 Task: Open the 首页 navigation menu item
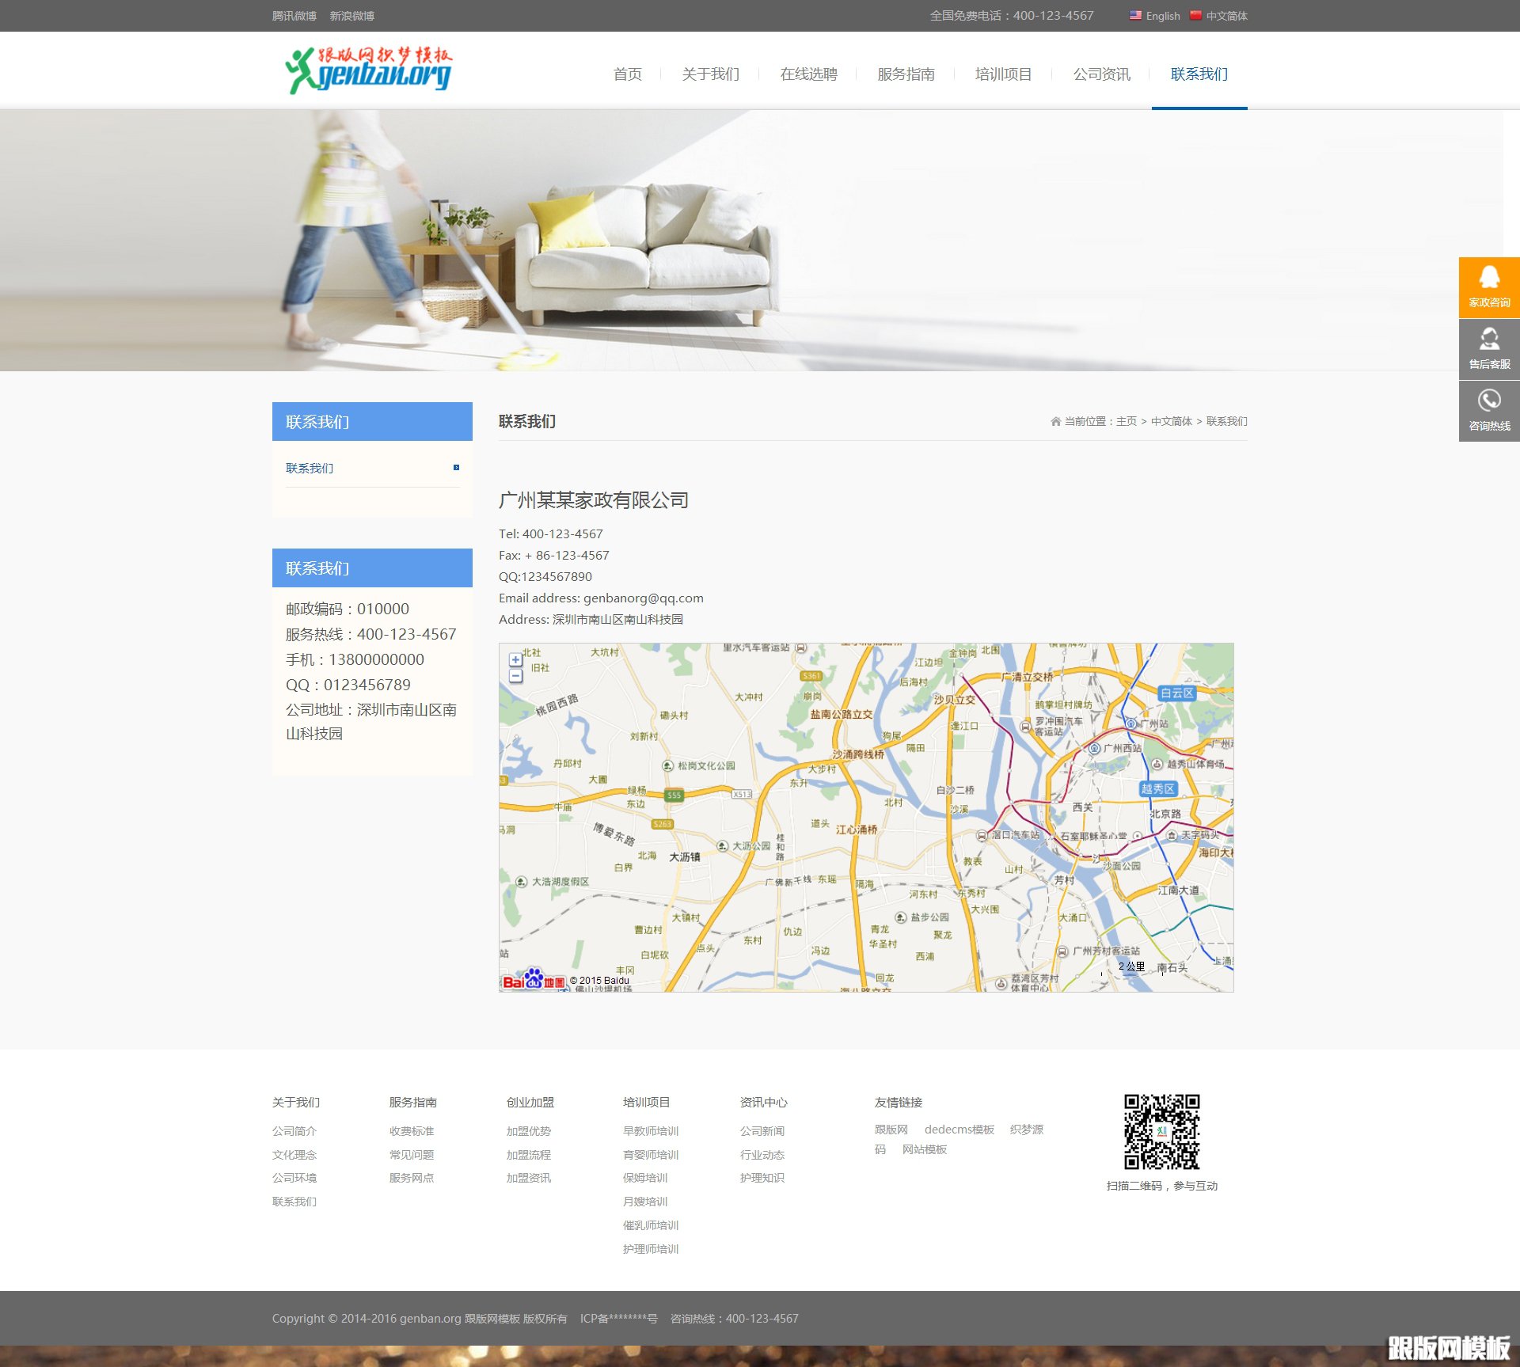coord(627,74)
